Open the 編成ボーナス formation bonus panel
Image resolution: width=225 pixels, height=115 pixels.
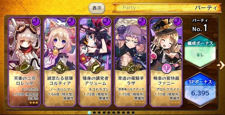tap(200, 51)
